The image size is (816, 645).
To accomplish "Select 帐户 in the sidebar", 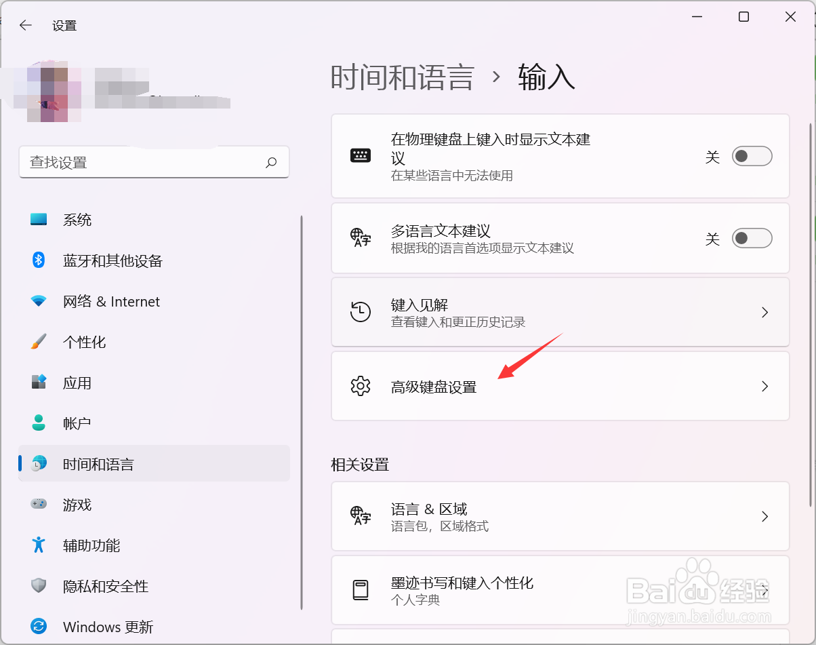I will pos(78,423).
